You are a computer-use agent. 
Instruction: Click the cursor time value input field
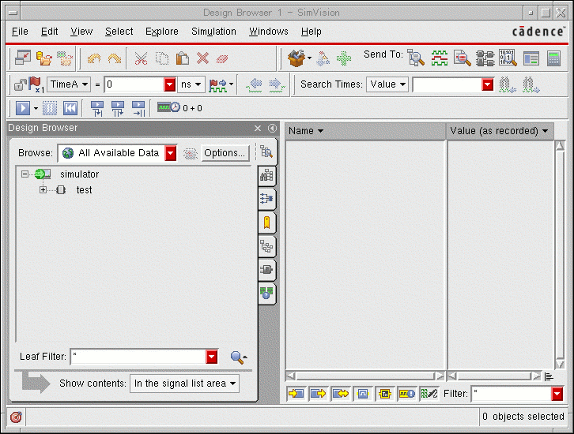[134, 84]
